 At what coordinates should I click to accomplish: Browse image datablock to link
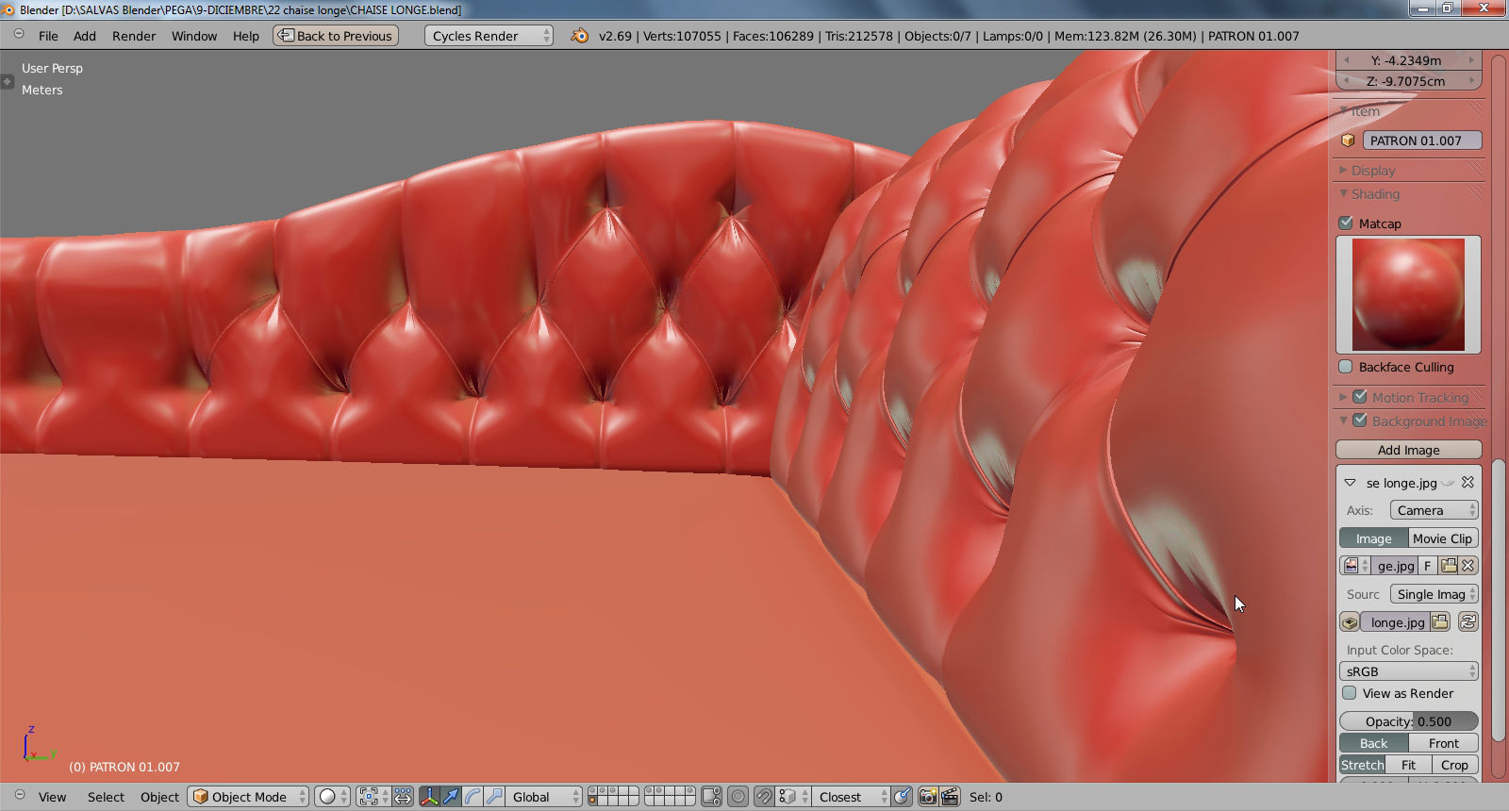tap(1355, 566)
